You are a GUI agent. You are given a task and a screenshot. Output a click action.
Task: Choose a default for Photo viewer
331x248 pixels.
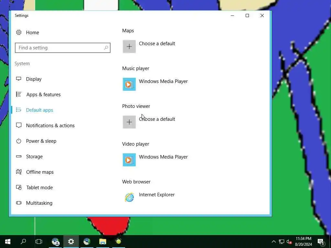pyautogui.click(x=157, y=119)
